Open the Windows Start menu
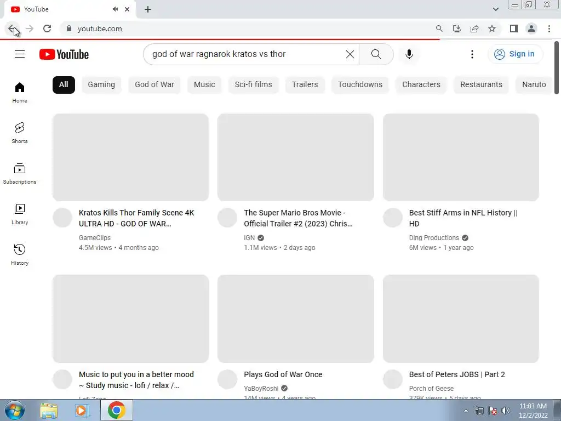Image resolution: width=561 pixels, height=421 pixels. pos(15,410)
